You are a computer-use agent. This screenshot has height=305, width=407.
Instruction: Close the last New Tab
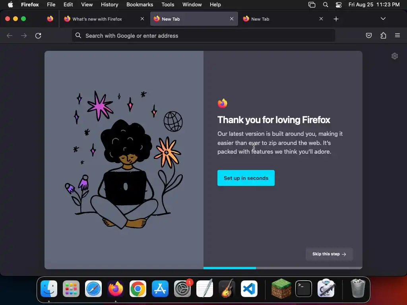click(321, 19)
